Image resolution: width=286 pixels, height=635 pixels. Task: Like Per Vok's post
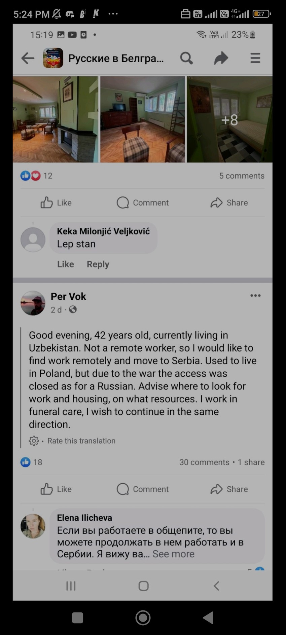(x=56, y=489)
